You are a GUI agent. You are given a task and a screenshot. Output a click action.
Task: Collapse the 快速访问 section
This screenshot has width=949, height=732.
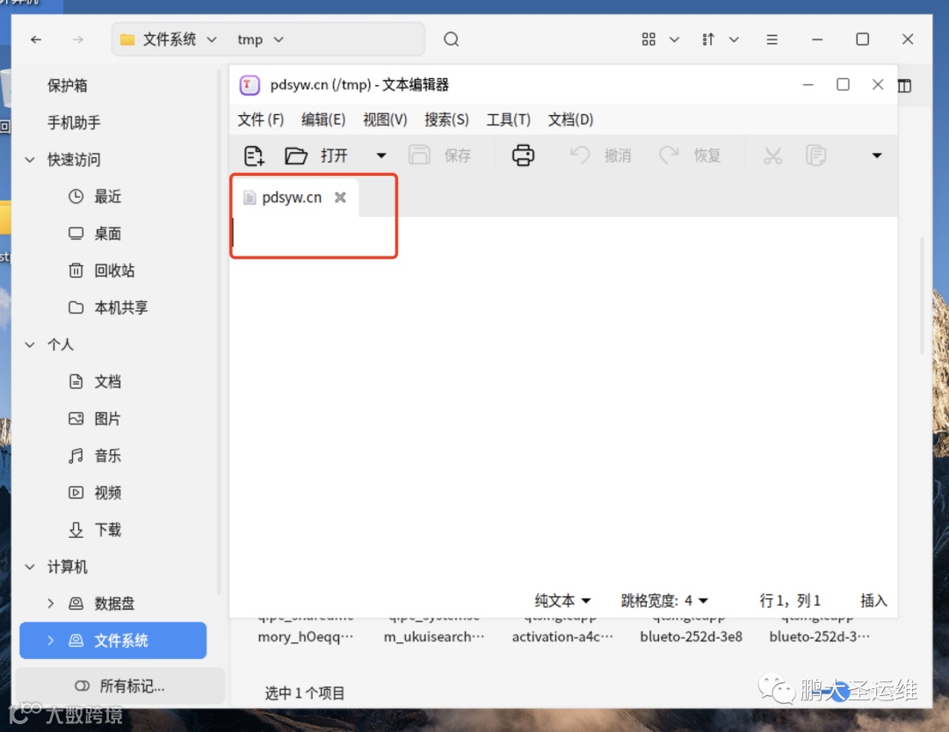point(30,160)
